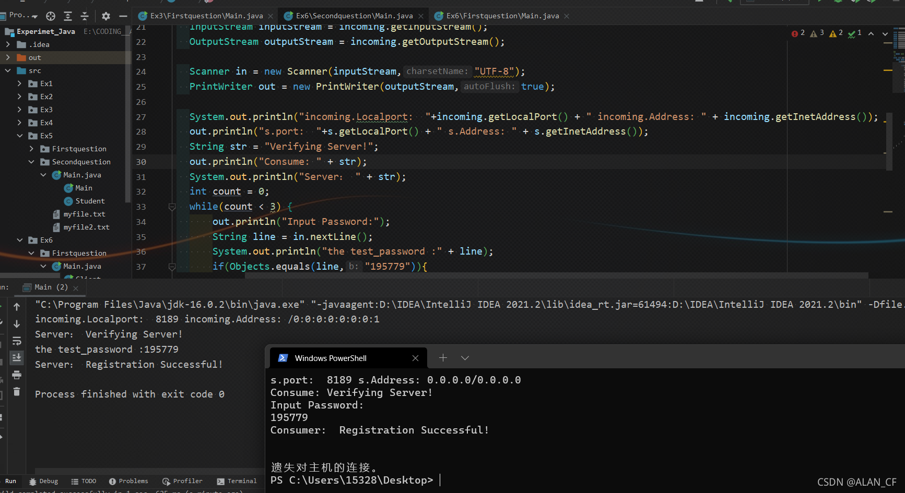Open the Profiler tool window
905x493 pixels.
[x=182, y=481]
